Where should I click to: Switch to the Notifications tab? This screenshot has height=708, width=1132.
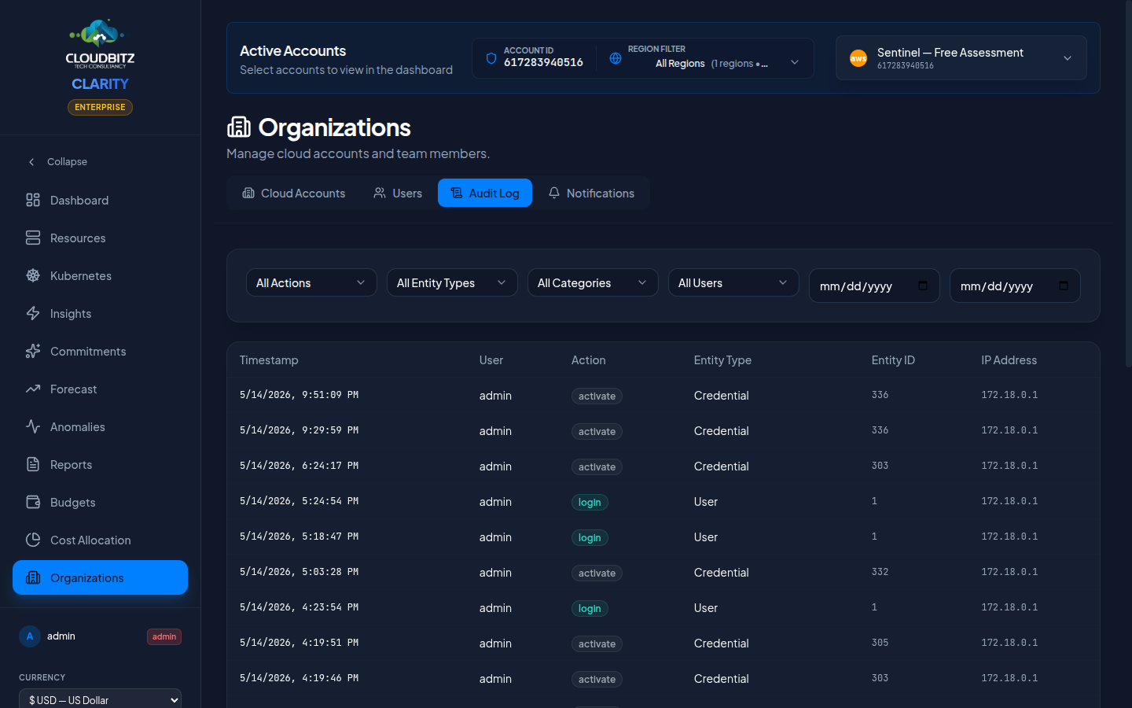click(591, 193)
